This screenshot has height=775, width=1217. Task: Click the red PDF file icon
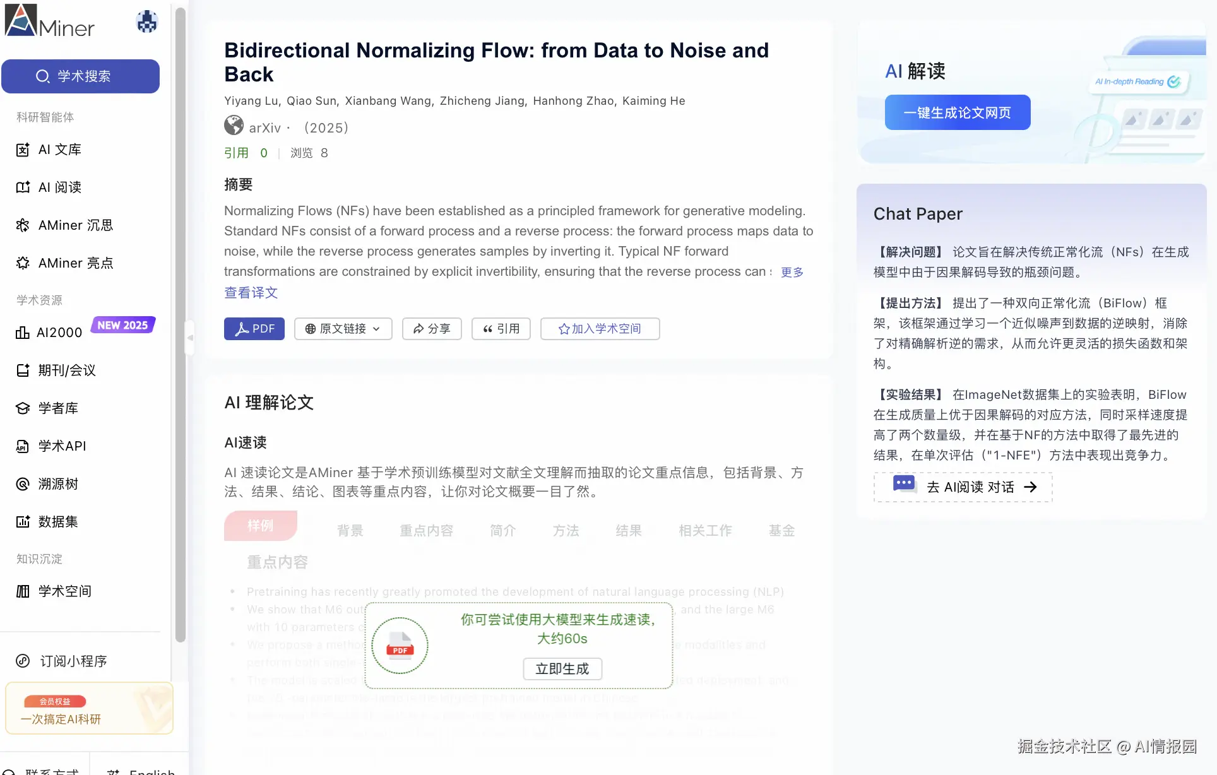pos(400,646)
